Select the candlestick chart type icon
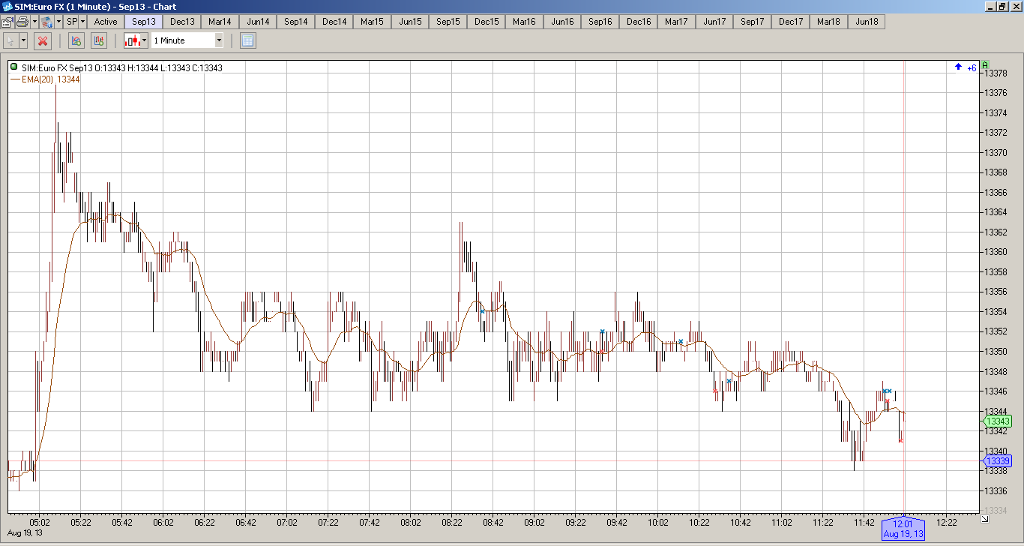The width and height of the screenshot is (1024, 546). pyautogui.click(x=132, y=40)
